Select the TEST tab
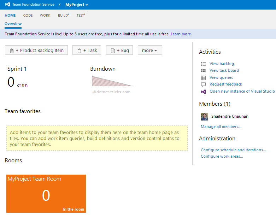The height and width of the screenshot is (216, 276). coord(81,16)
